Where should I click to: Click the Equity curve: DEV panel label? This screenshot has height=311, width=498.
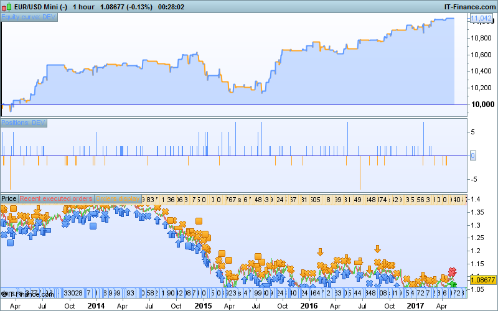click(29, 17)
